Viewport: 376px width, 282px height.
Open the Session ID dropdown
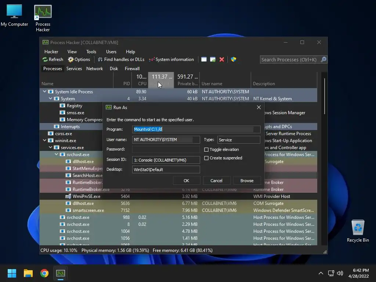pyautogui.click(x=166, y=160)
